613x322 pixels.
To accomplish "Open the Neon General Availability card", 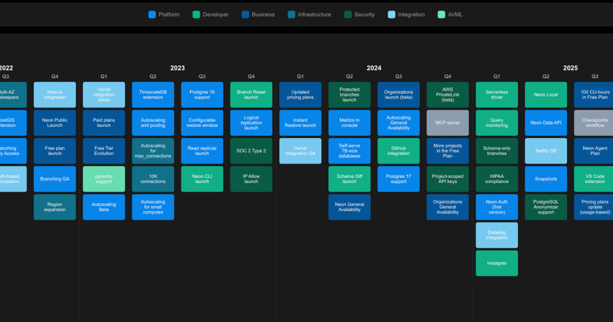I will coord(349,207).
